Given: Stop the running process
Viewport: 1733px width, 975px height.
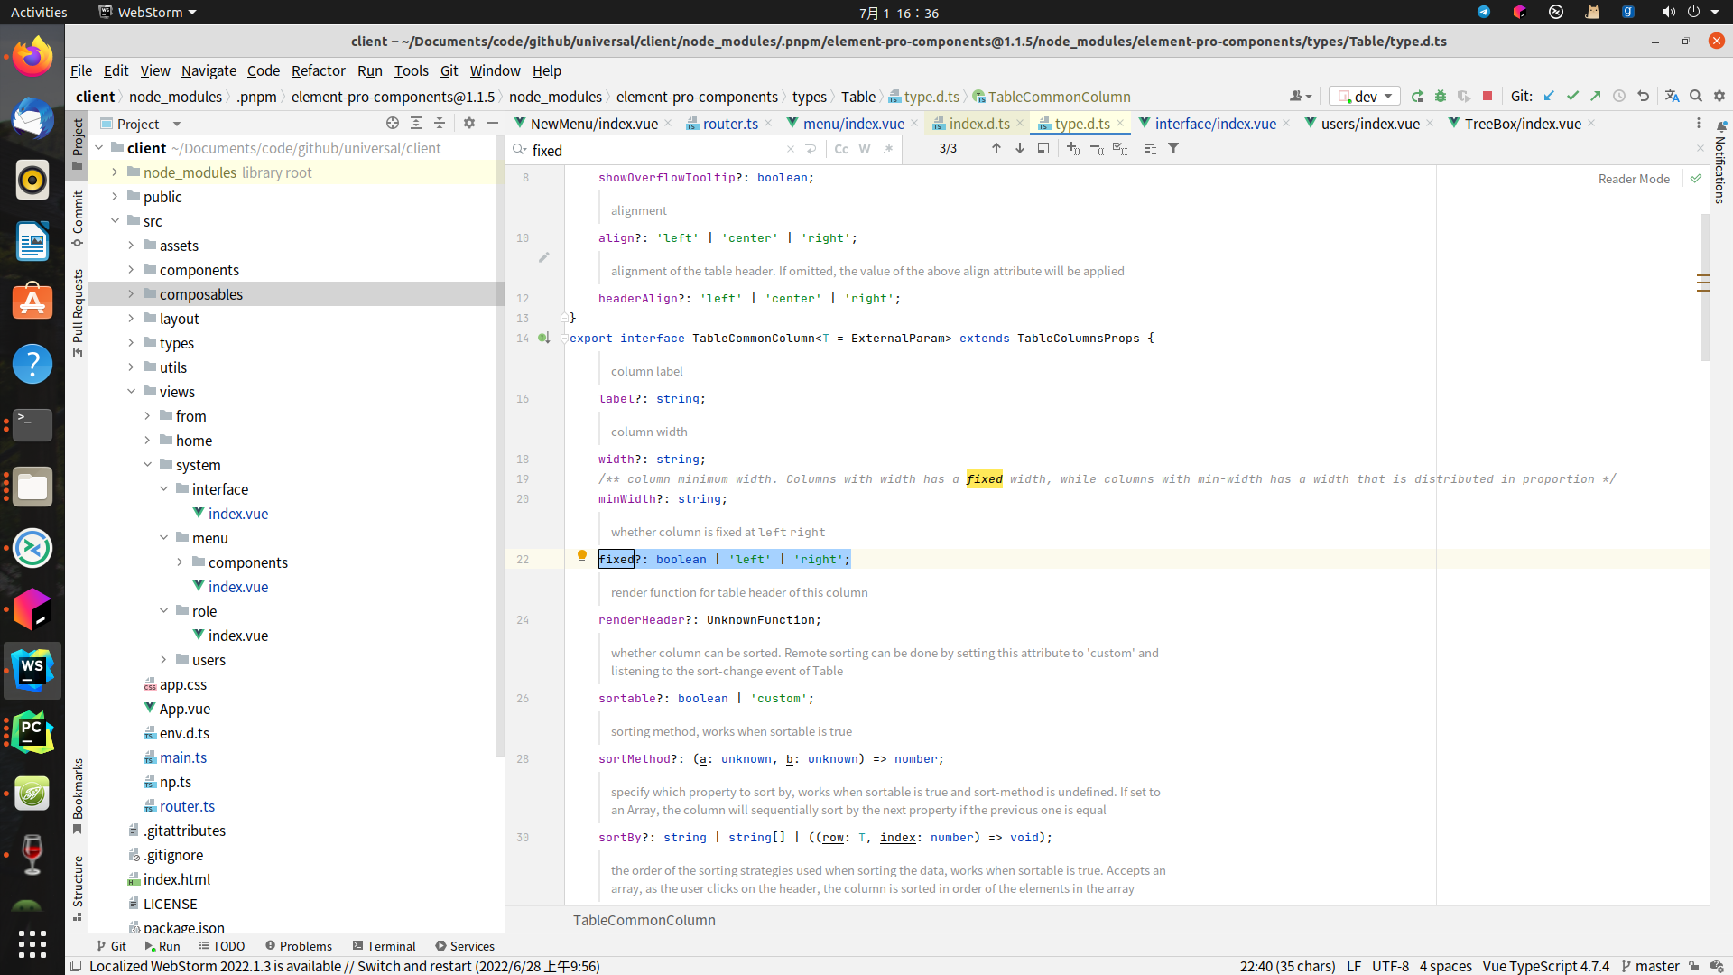Looking at the screenshot, I should click(x=1486, y=96).
